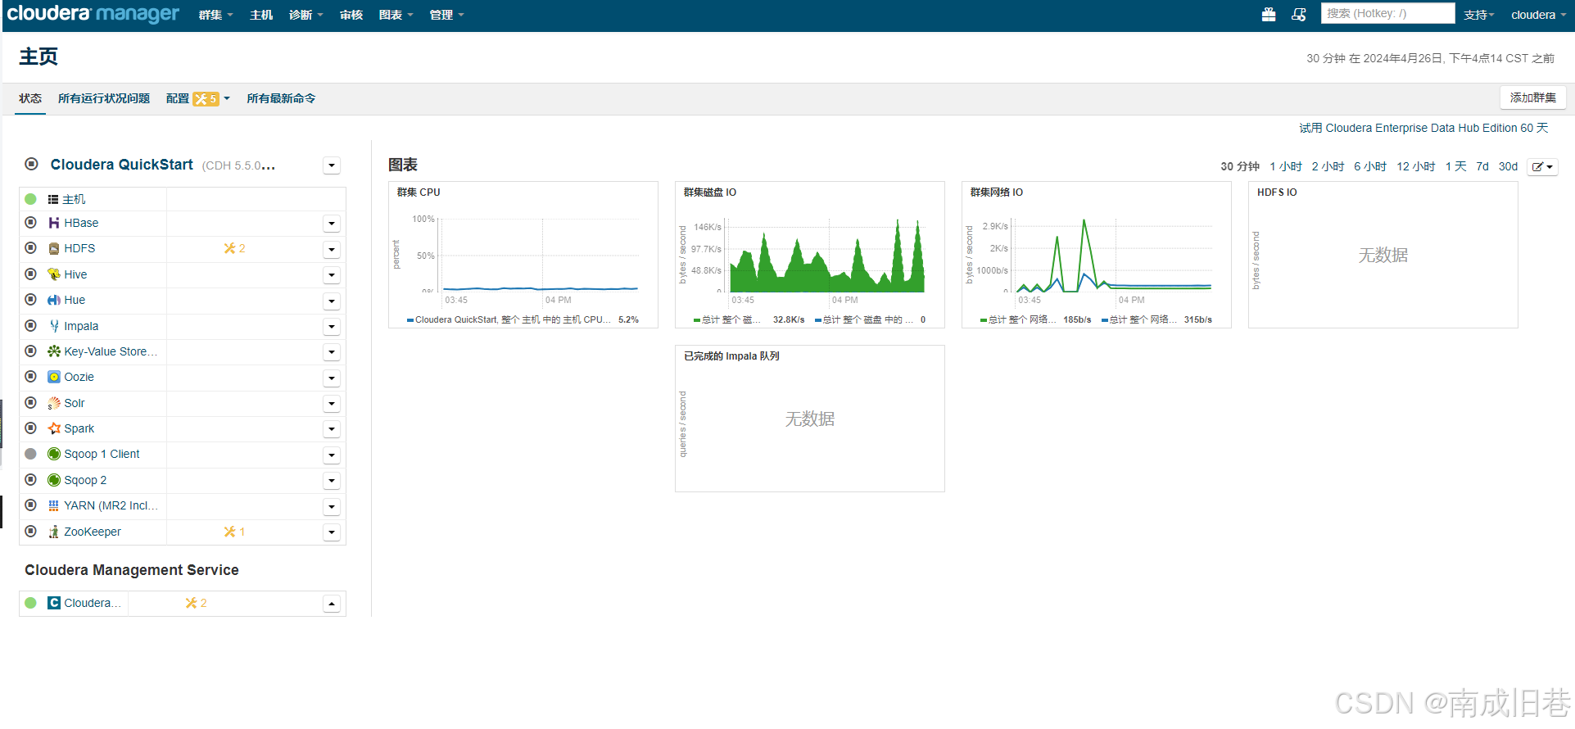
Task: Click the Key-Value Store icon
Action: tap(54, 351)
